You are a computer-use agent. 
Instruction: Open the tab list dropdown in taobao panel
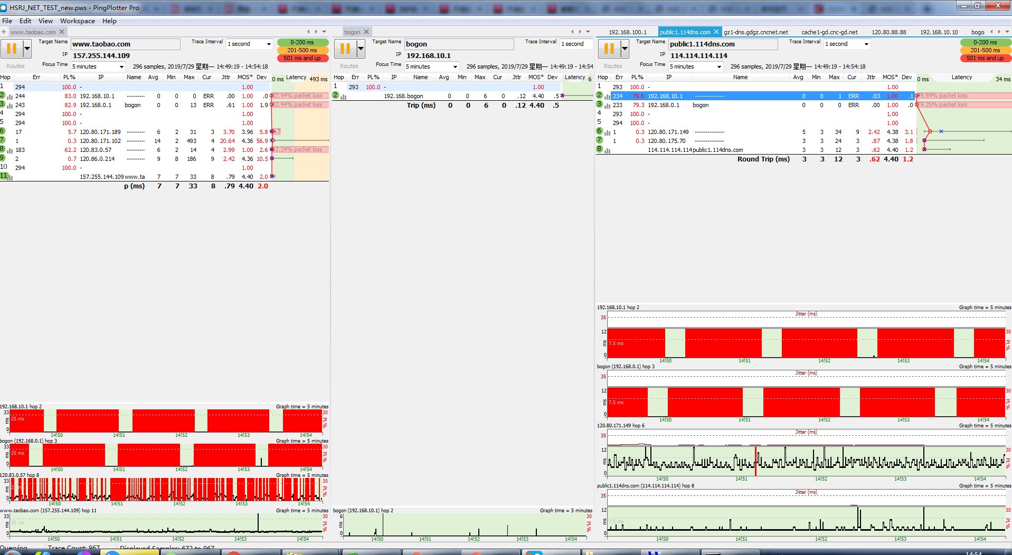click(x=324, y=32)
